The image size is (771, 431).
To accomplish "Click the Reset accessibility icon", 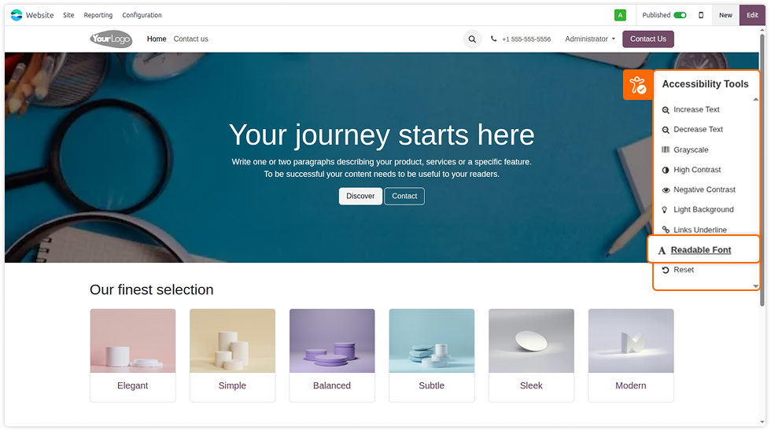I will (x=666, y=270).
